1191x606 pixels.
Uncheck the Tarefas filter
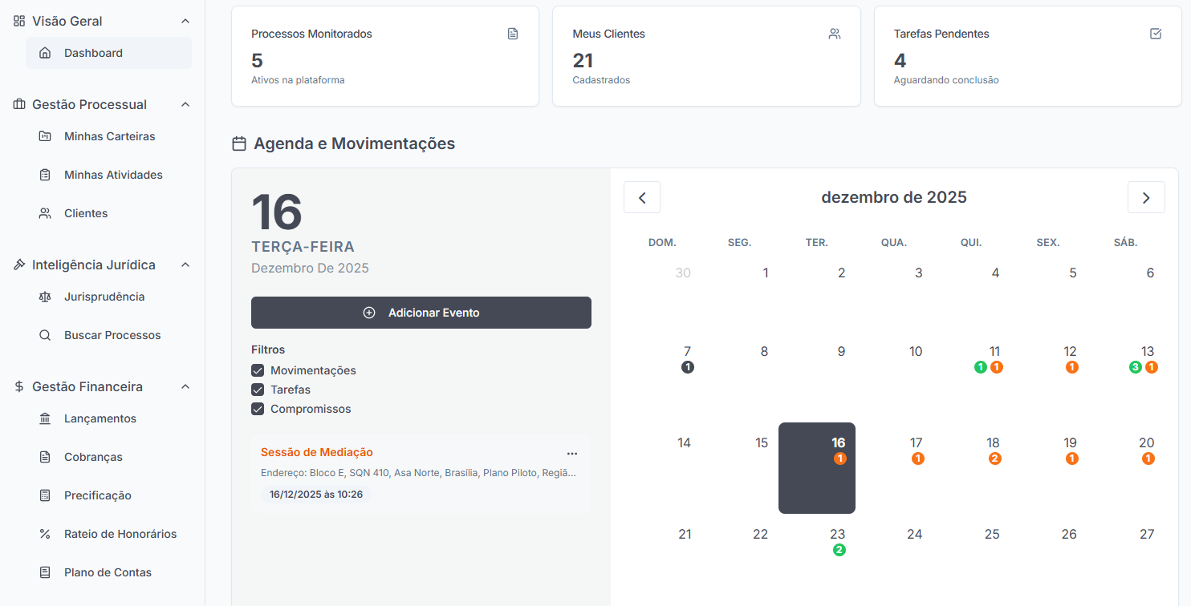[258, 389]
